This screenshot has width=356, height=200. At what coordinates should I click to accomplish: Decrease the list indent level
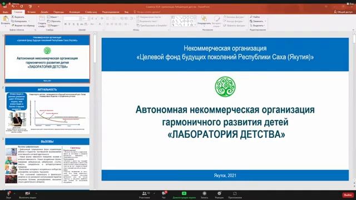pyautogui.click(x=122, y=18)
